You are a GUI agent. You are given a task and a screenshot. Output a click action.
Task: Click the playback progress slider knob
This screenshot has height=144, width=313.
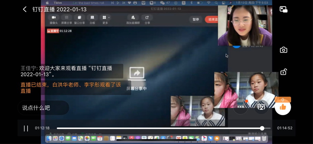[262, 128]
